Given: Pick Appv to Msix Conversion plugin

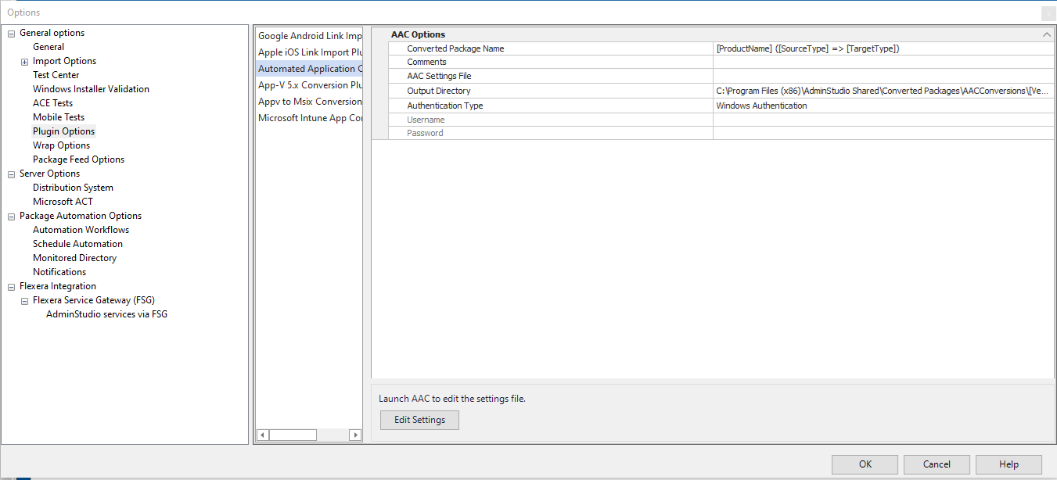Looking at the screenshot, I should (310, 102).
